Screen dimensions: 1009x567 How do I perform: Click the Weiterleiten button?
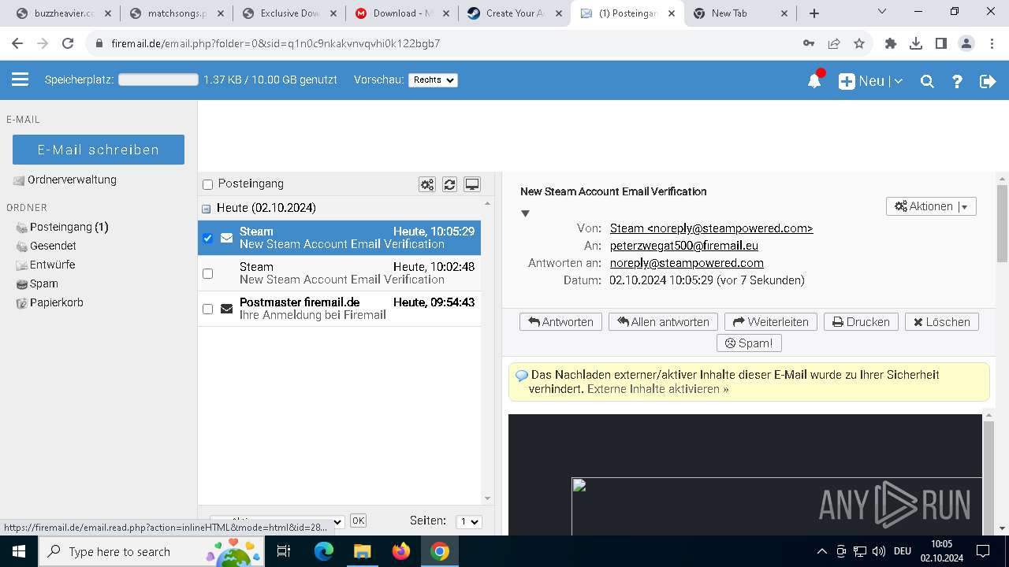[x=771, y=322]
